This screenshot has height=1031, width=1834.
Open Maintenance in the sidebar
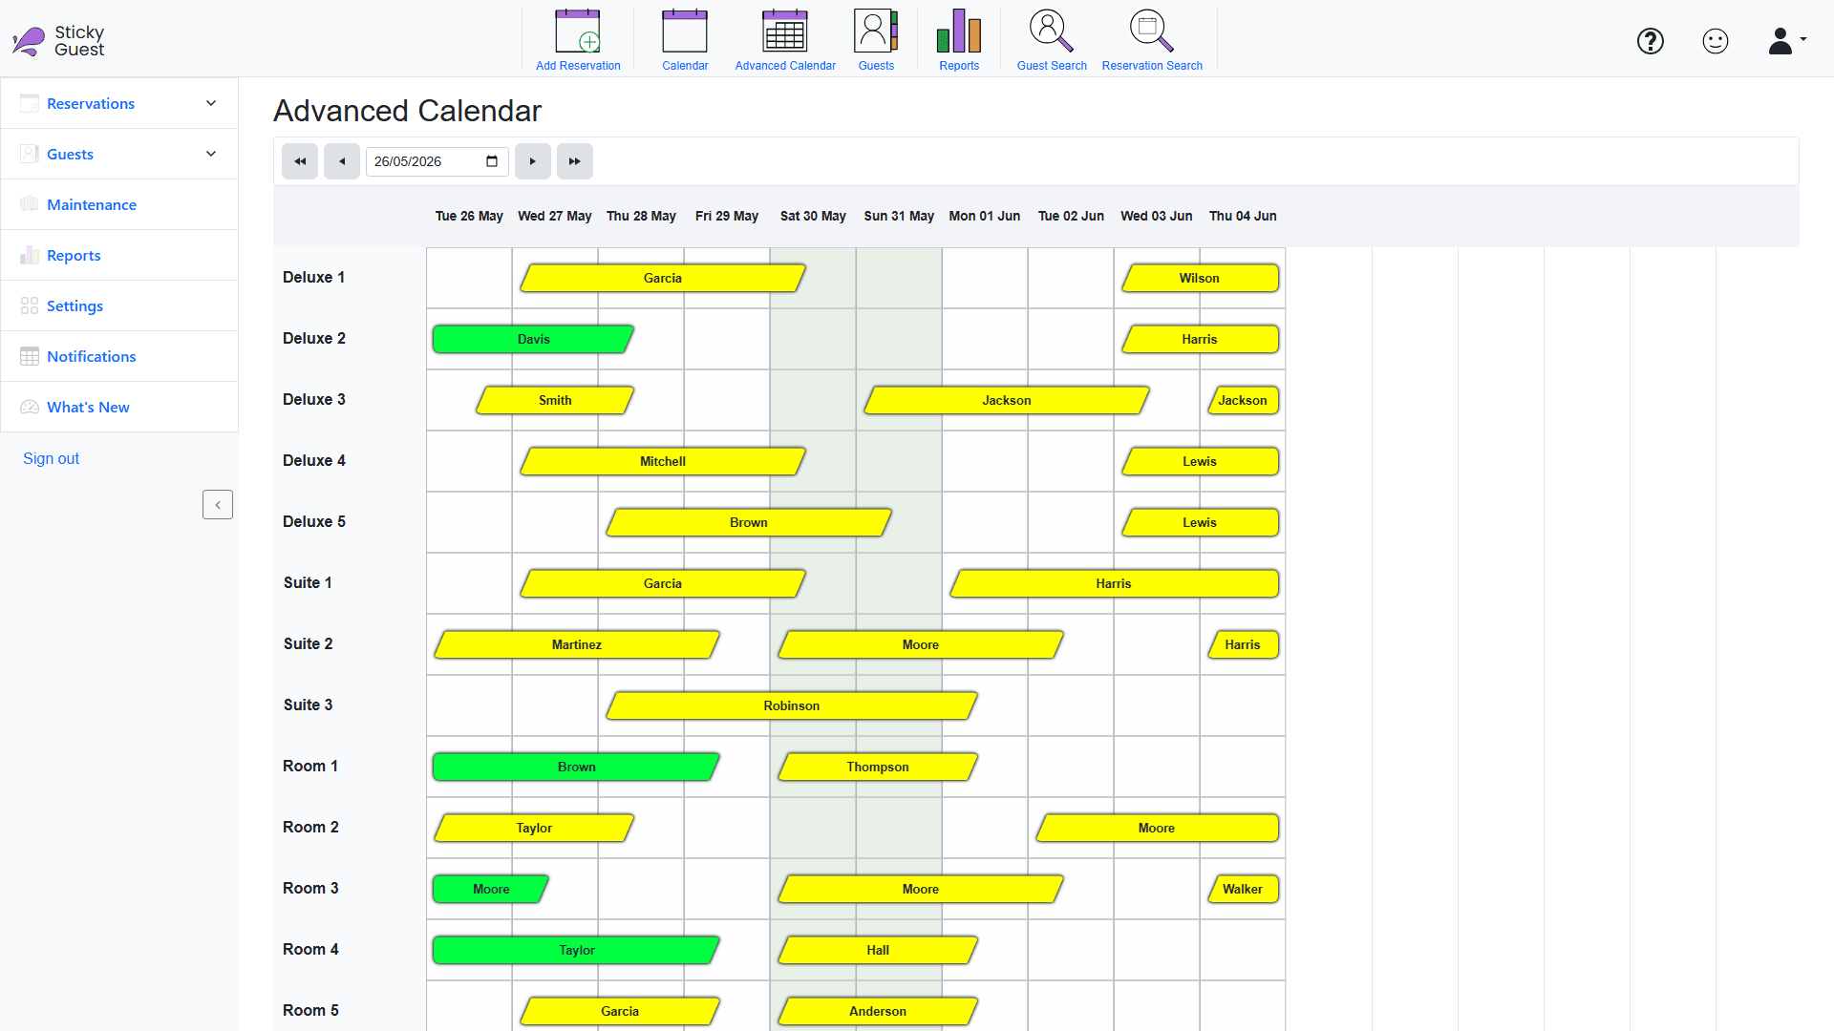pos(119,204)
